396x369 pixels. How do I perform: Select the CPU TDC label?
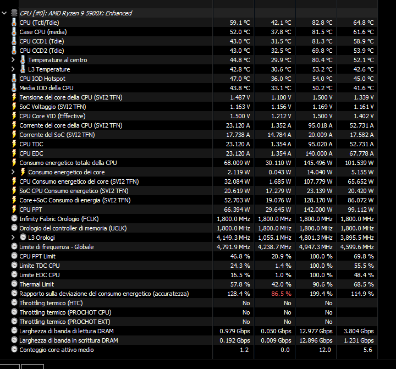point(31,144)
